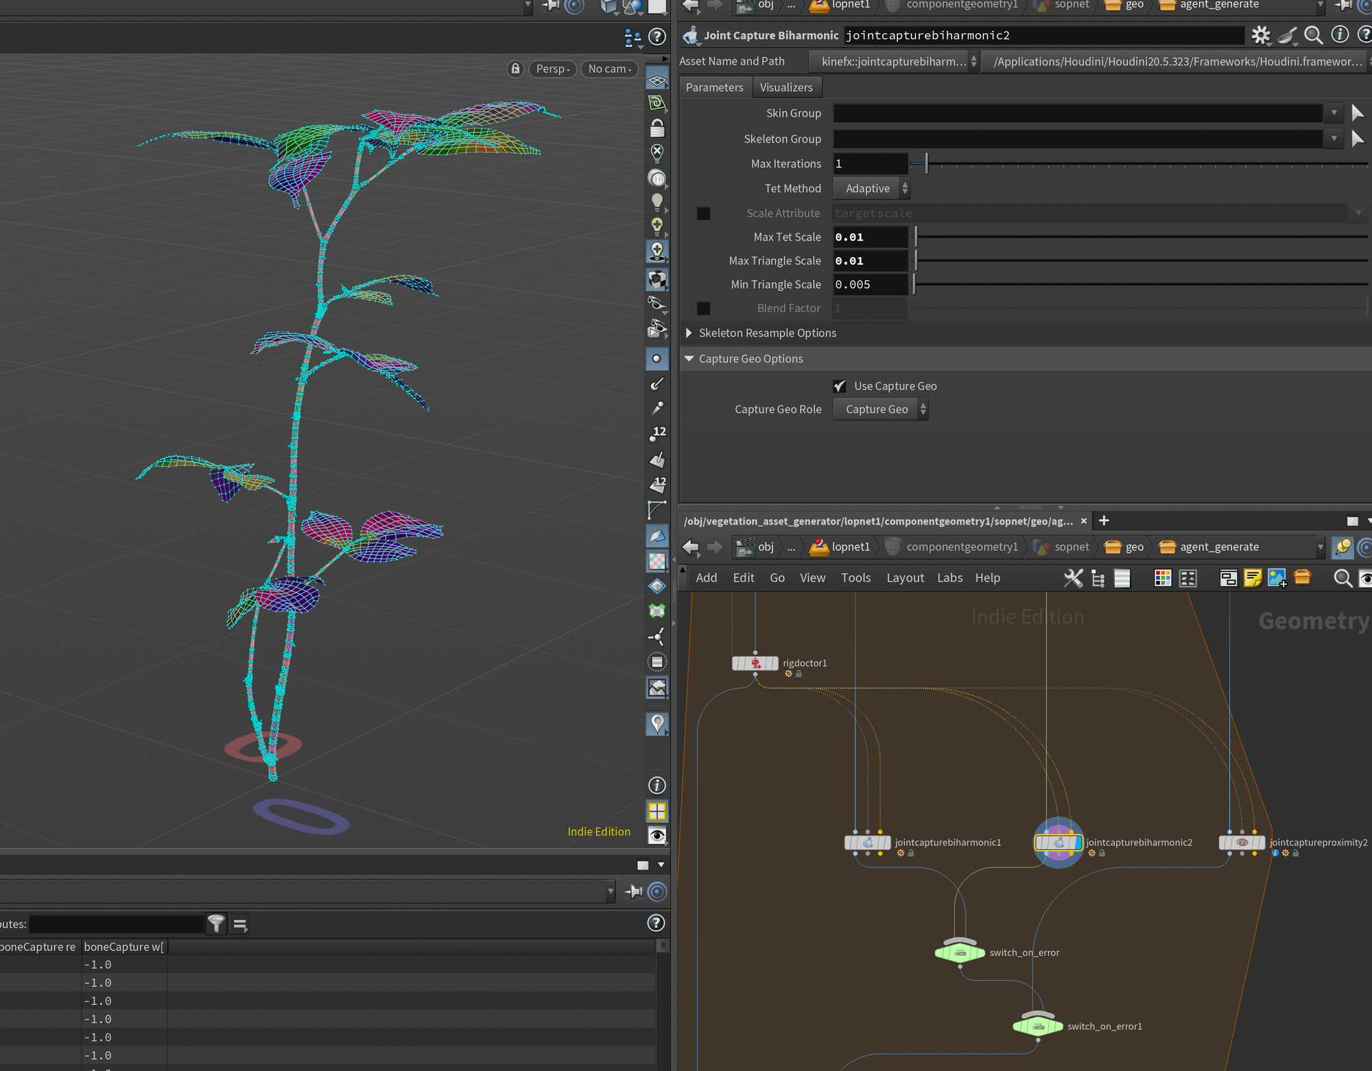Open the Layout menu in network editor
Viewport: 1372px width, 1071px height.
click(x=905, y=578)
